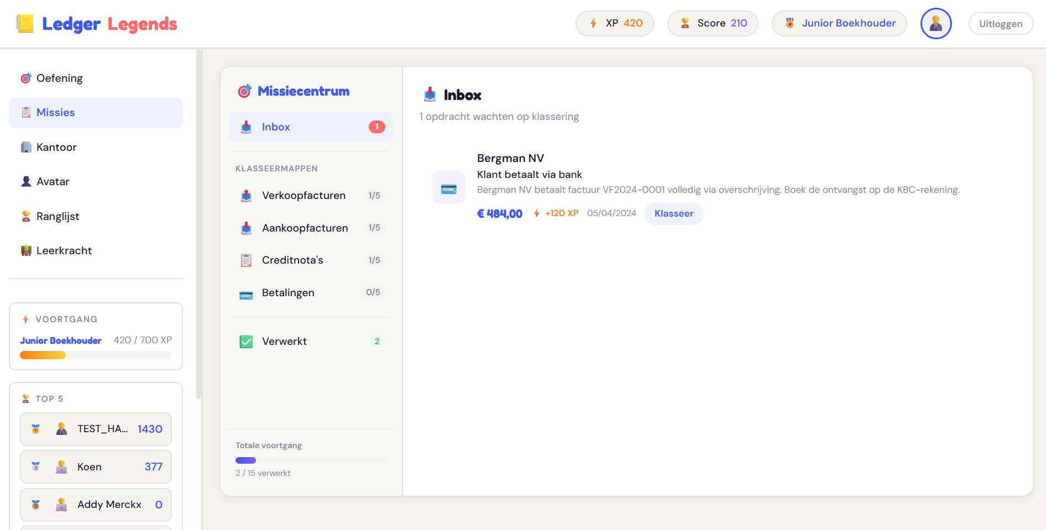Select the blue credit card icon beside Bergman NV

pos(448,187)
